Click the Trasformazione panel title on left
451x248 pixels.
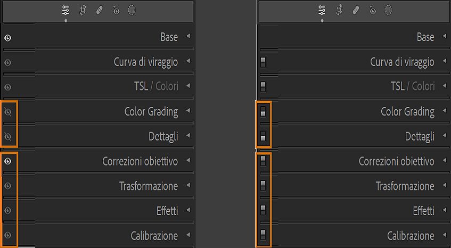pos(149,186)
